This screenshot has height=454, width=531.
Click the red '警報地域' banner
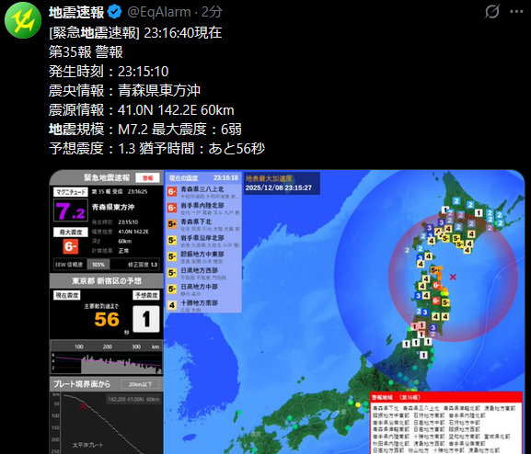pos(445,397)
